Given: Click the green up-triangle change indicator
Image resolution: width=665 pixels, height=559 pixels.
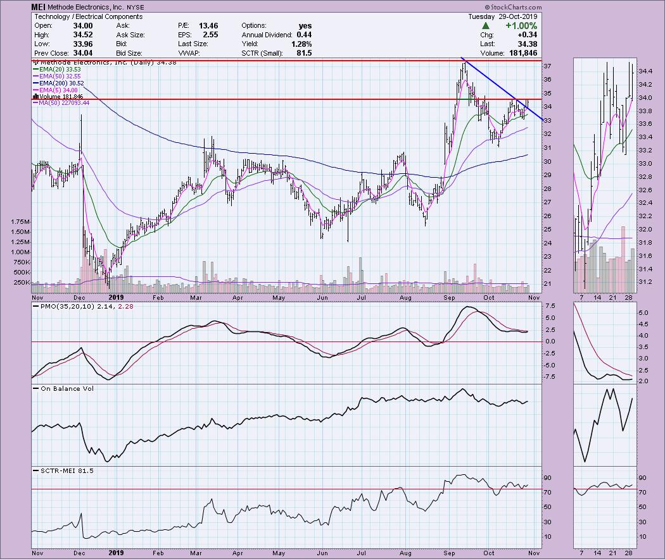Looking at the screenshot, I should click(486, 26).
